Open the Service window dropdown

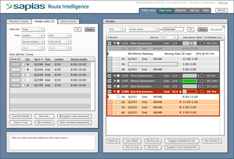pyautogui.click(x=33, y=42)
